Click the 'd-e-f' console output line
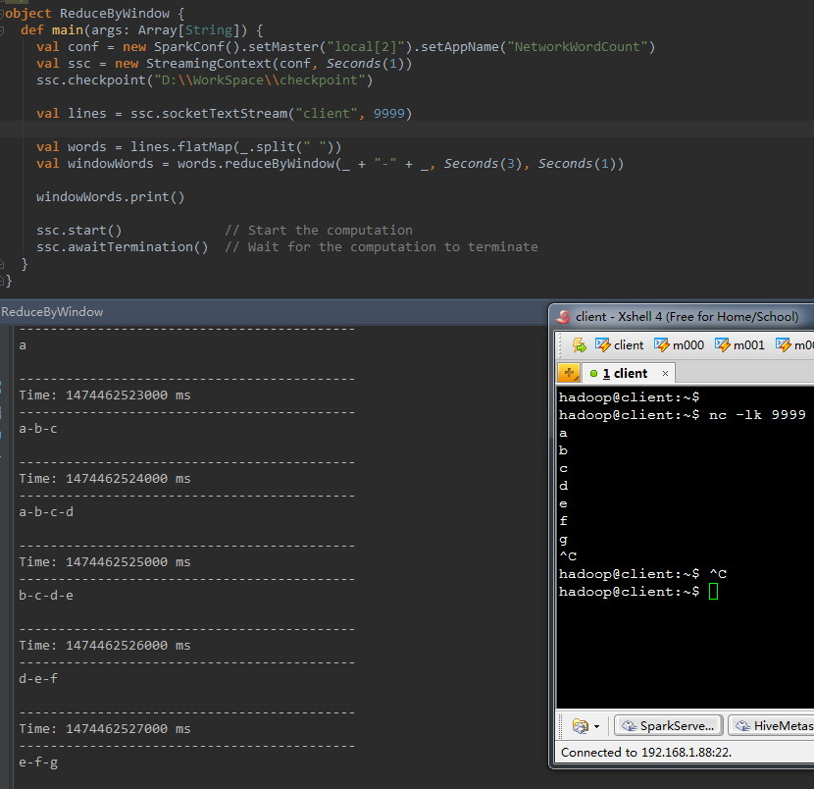Image resolution: width=814 pixels, height=789 pixels. 38,679
